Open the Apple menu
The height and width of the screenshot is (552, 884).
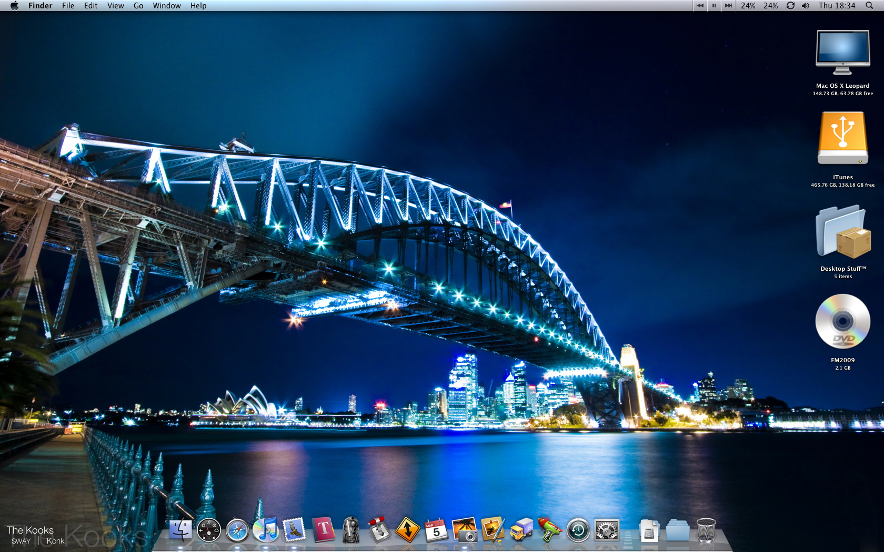[x=14, y=6]
